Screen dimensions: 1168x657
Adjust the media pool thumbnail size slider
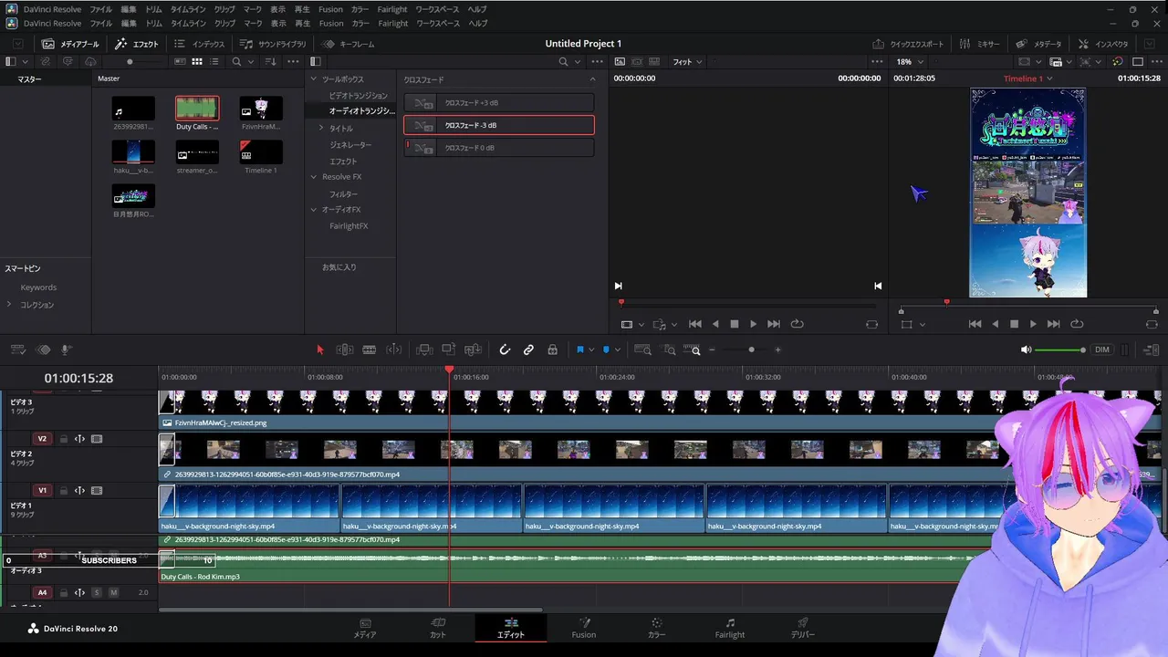coord(130,62)
